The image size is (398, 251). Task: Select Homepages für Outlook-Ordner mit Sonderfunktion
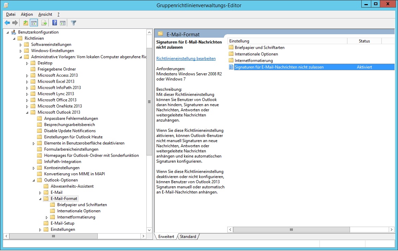click(x=92, y=155)
